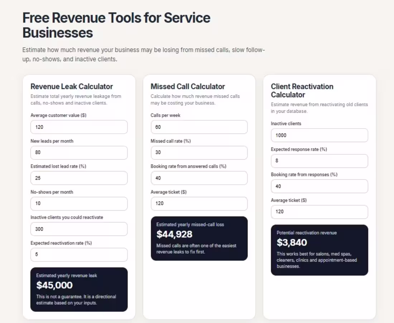Viewport: 394px width, 323px height.
Task: Click the $44,928 missed-call loss result
Action: (174, 234)
